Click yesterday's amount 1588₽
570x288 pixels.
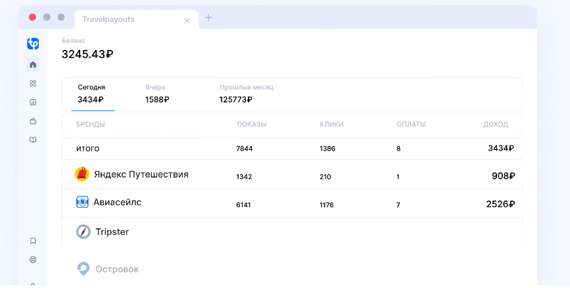point(157,99)
